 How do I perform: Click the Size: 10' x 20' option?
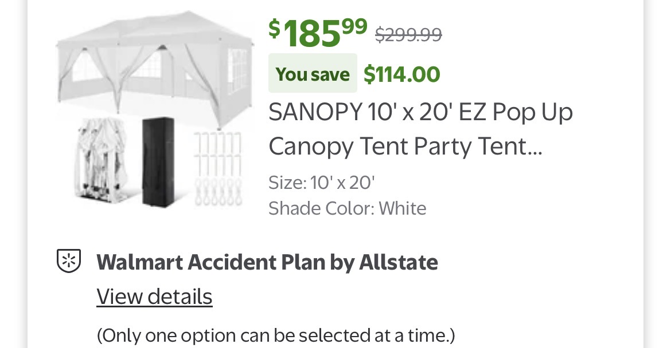(x=321, y=181)
